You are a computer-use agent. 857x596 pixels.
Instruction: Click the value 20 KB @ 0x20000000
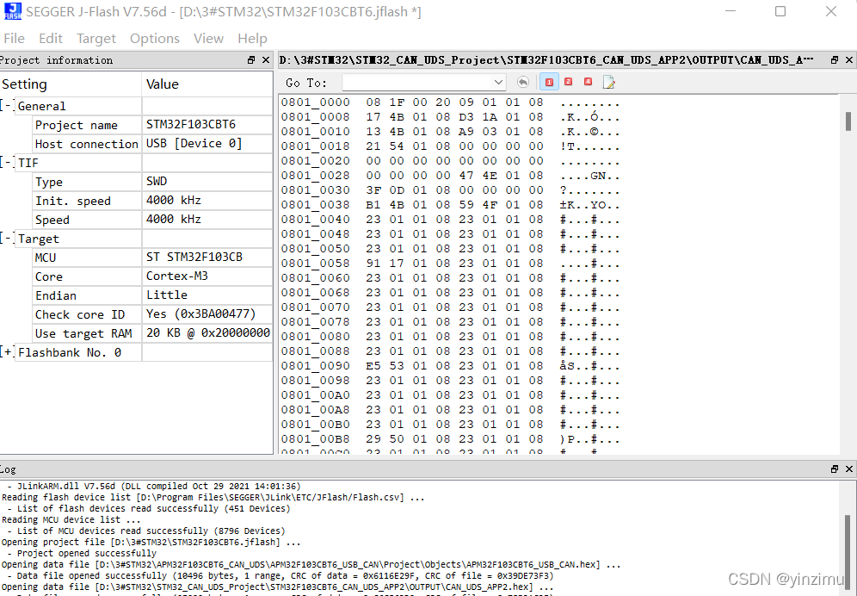click(x=207, y=332)
